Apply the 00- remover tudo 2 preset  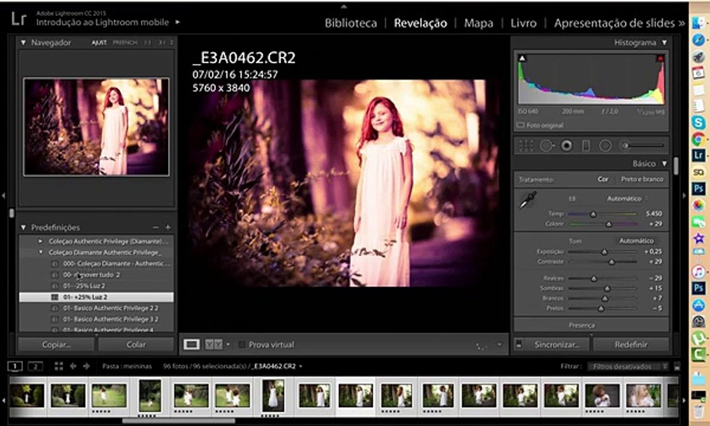tap(97, 275)
